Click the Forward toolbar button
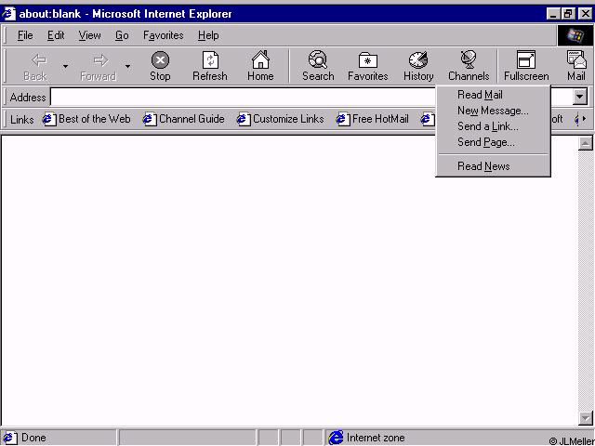This screenshot has width=595, height=446. pos(99,67)
